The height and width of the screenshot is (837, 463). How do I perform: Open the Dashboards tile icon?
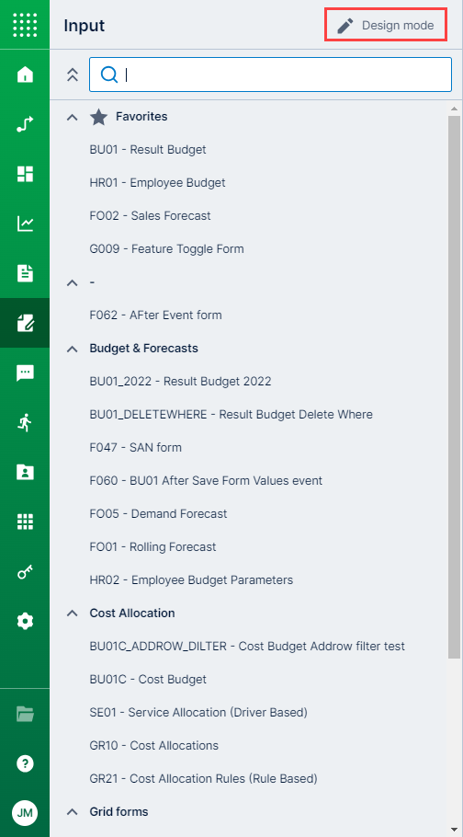click(x=25, y=174)
